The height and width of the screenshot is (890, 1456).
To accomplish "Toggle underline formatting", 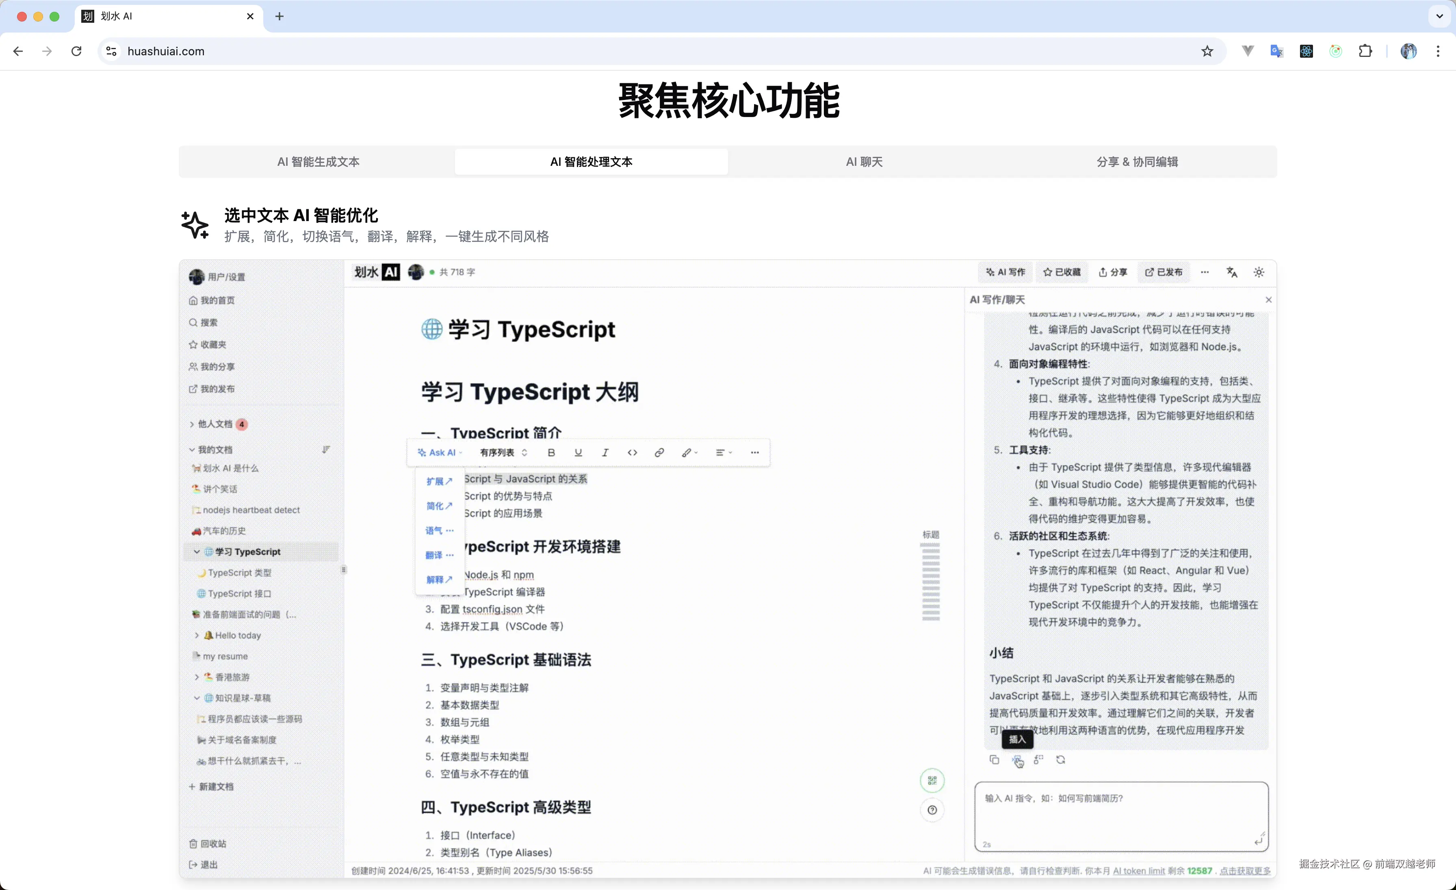I will coord(578,452).
